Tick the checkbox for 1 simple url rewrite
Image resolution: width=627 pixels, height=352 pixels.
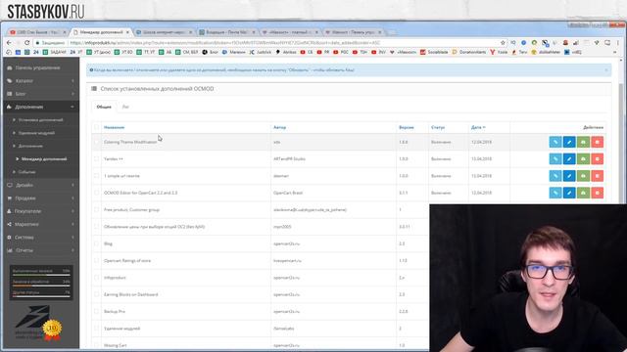pyautogui.click(x=96, y=176)
